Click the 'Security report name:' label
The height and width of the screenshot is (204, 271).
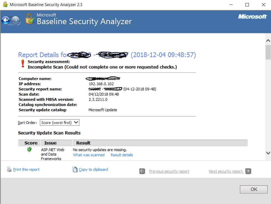coord(40,89)
